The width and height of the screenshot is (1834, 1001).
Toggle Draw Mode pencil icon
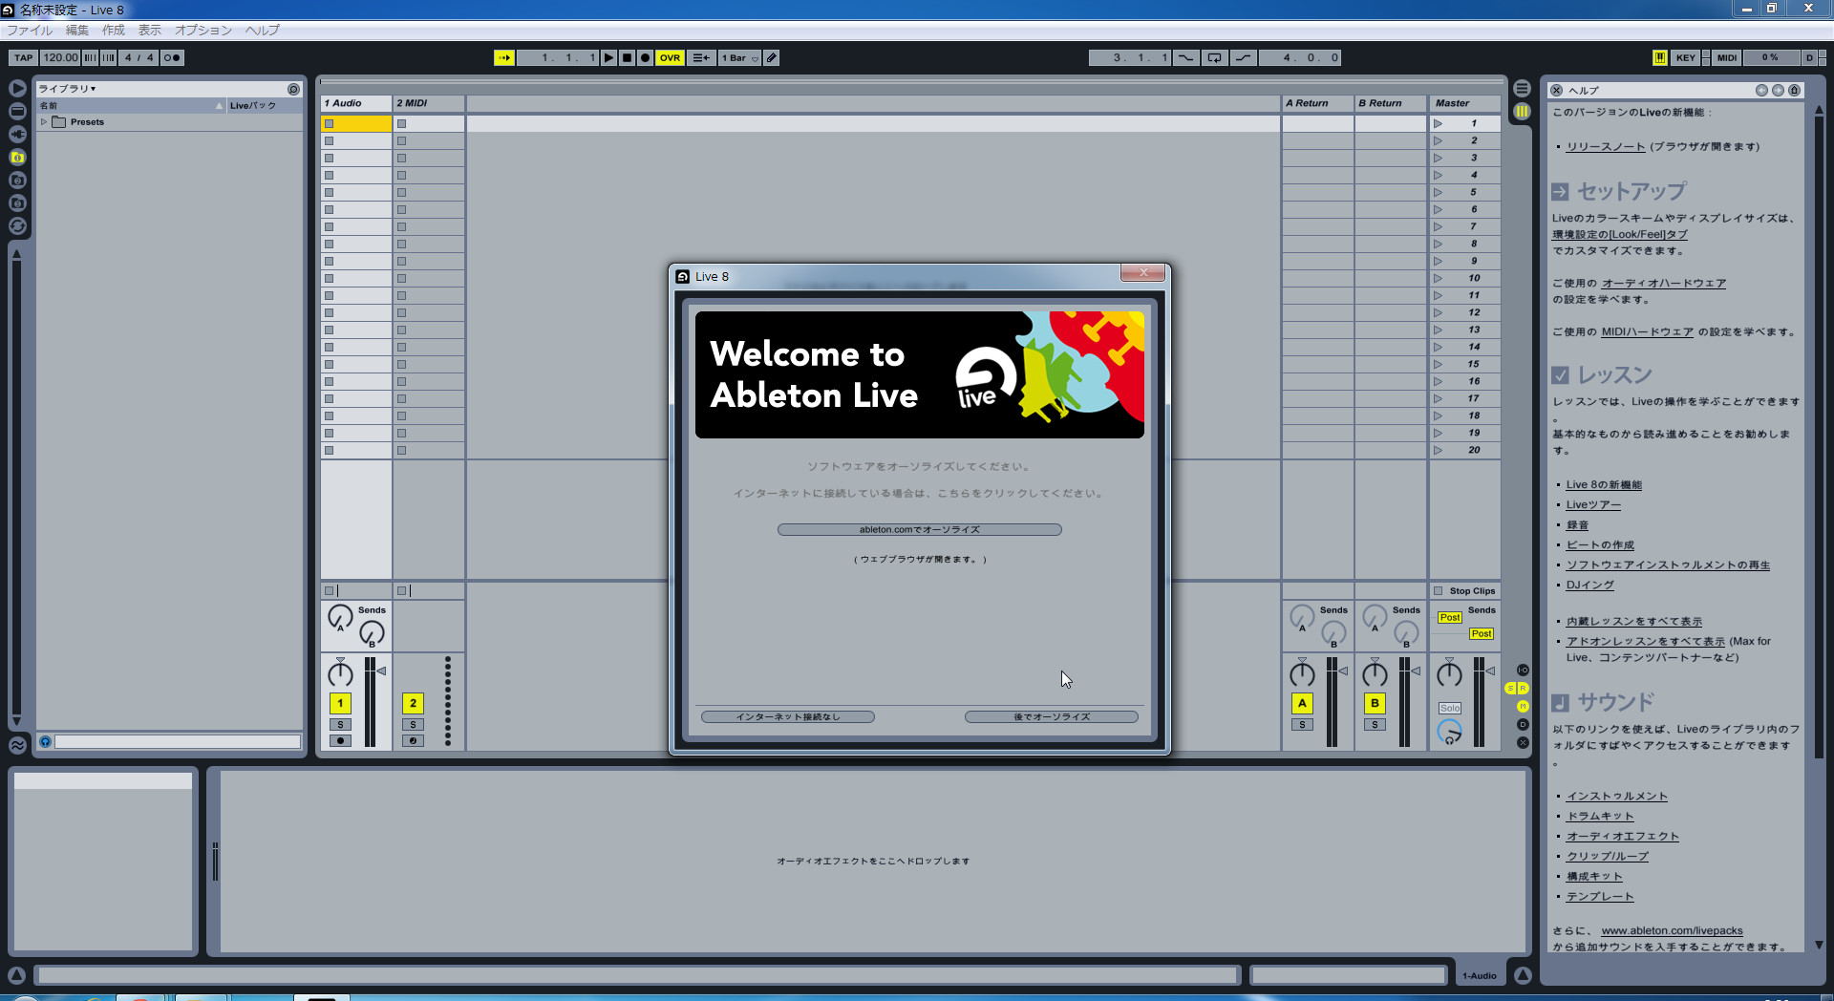pos(772,57)
